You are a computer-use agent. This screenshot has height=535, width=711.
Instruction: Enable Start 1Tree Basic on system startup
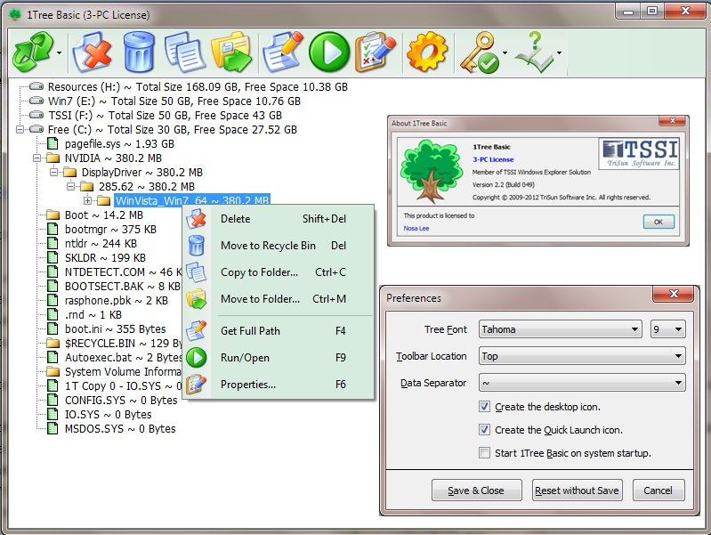485,453
